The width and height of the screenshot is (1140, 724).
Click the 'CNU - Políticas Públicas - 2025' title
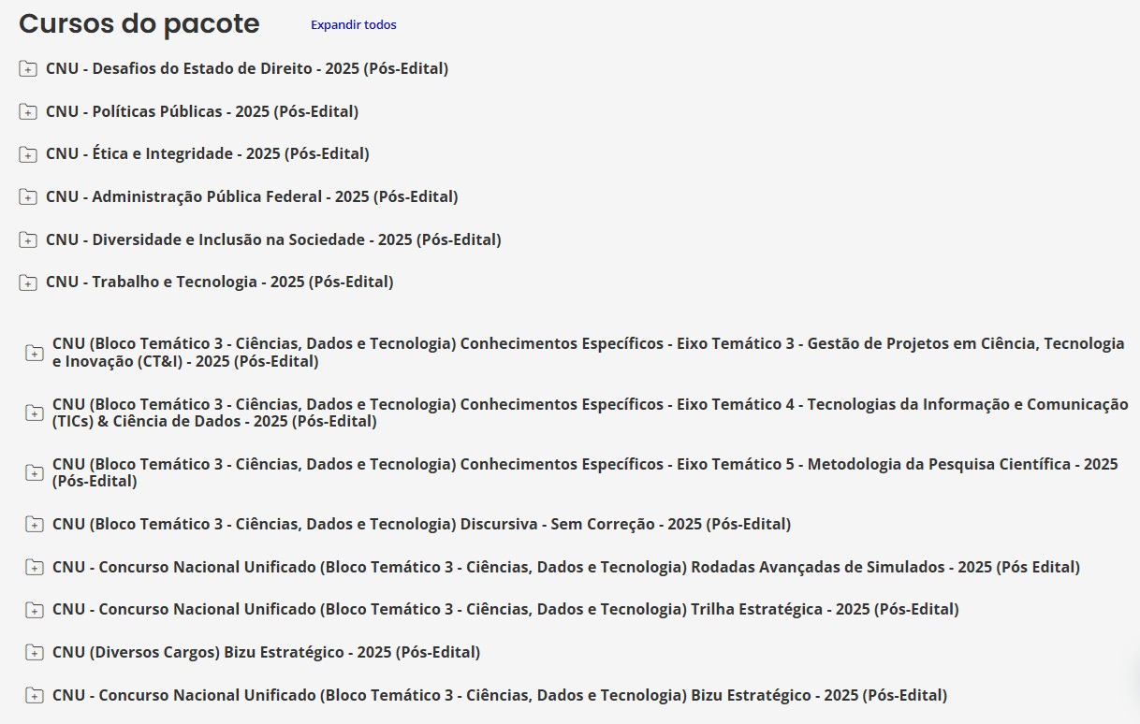point(202,111)
